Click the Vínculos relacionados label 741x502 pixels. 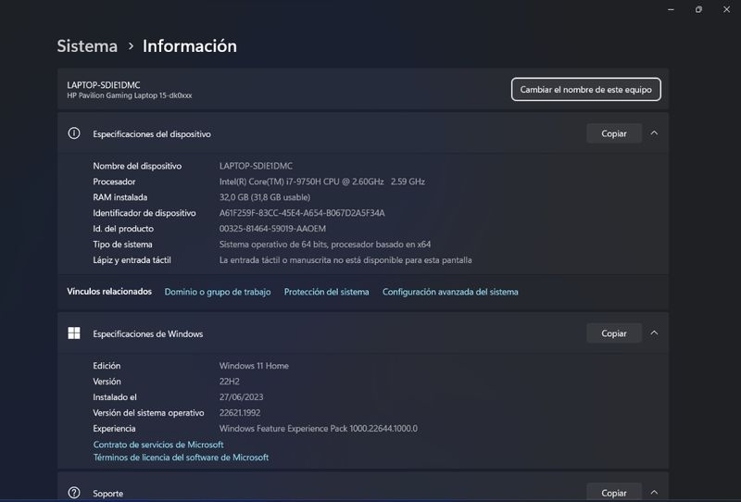[x=109, y=291]
